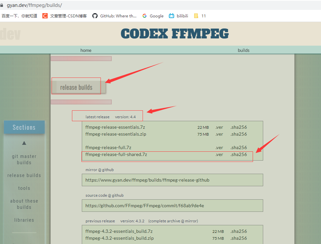Open libraries section in the sidebar
321x244 pixels.
24,220
